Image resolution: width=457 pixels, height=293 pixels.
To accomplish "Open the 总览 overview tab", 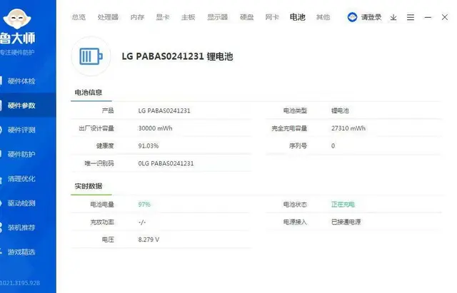I will 79,17.
